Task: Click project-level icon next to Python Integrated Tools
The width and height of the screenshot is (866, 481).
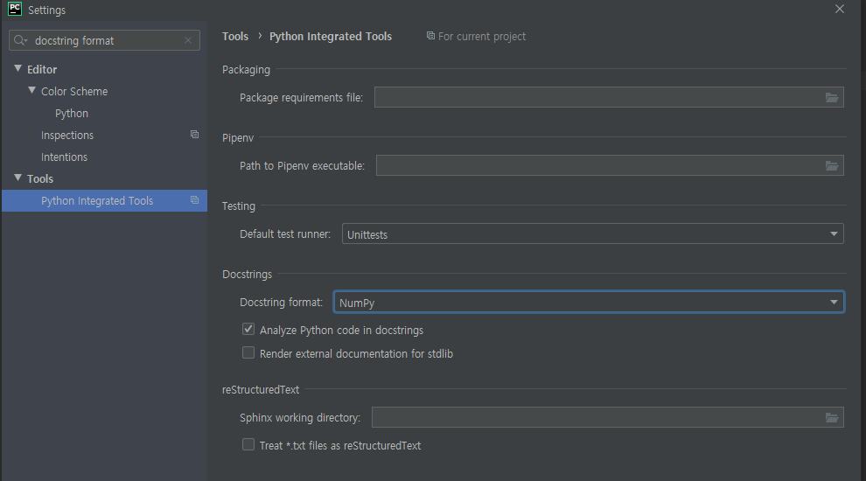Action: (x=194, y=200)
